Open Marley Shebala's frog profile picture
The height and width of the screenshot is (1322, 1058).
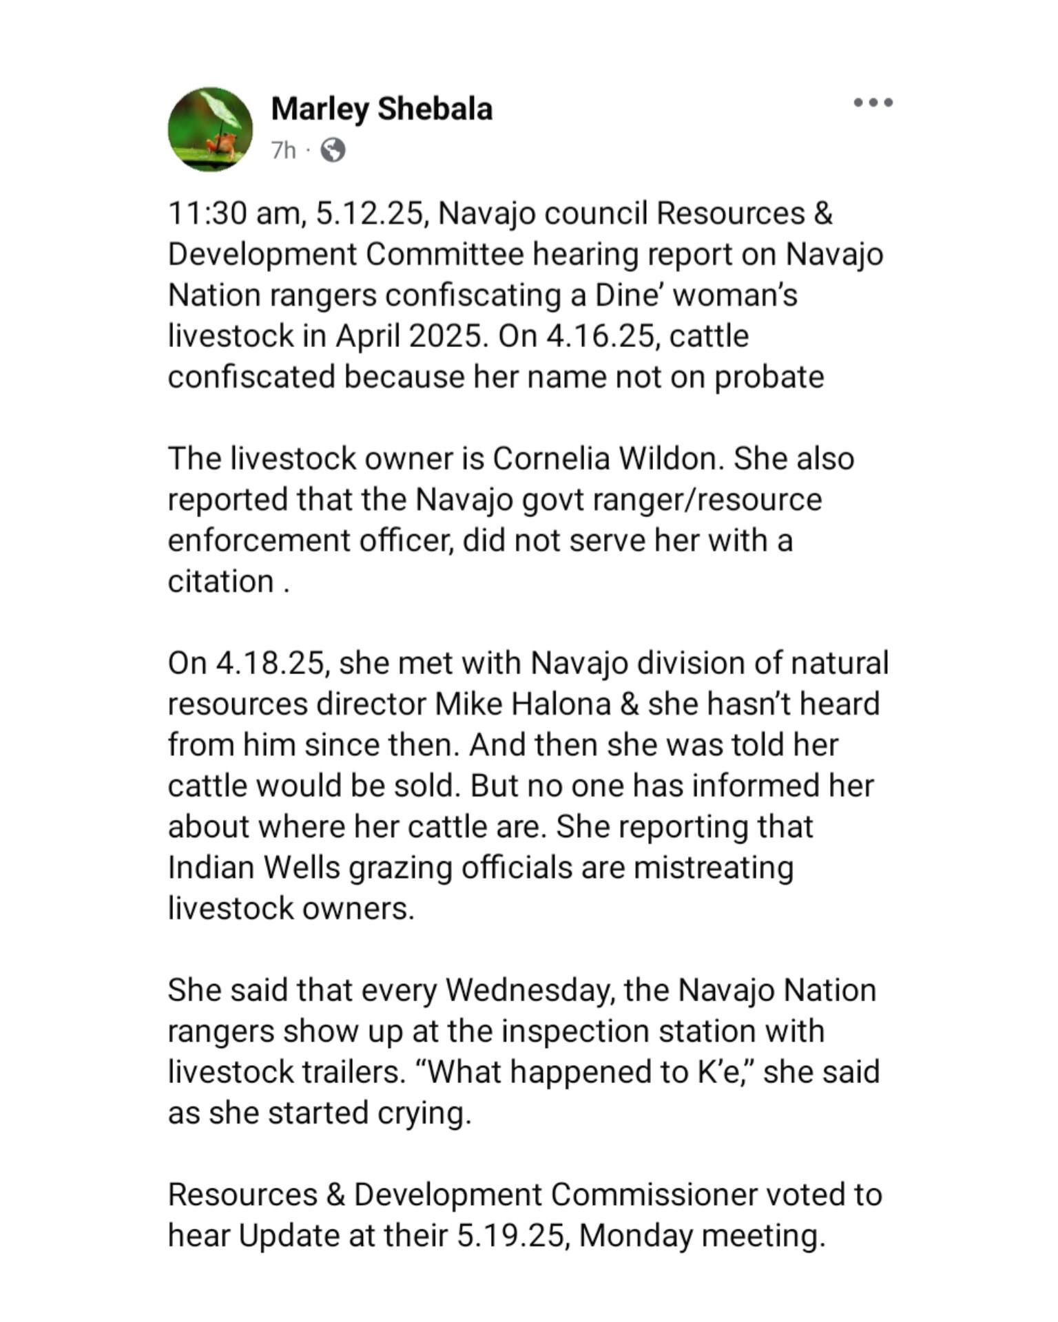(x=210, y=129)
